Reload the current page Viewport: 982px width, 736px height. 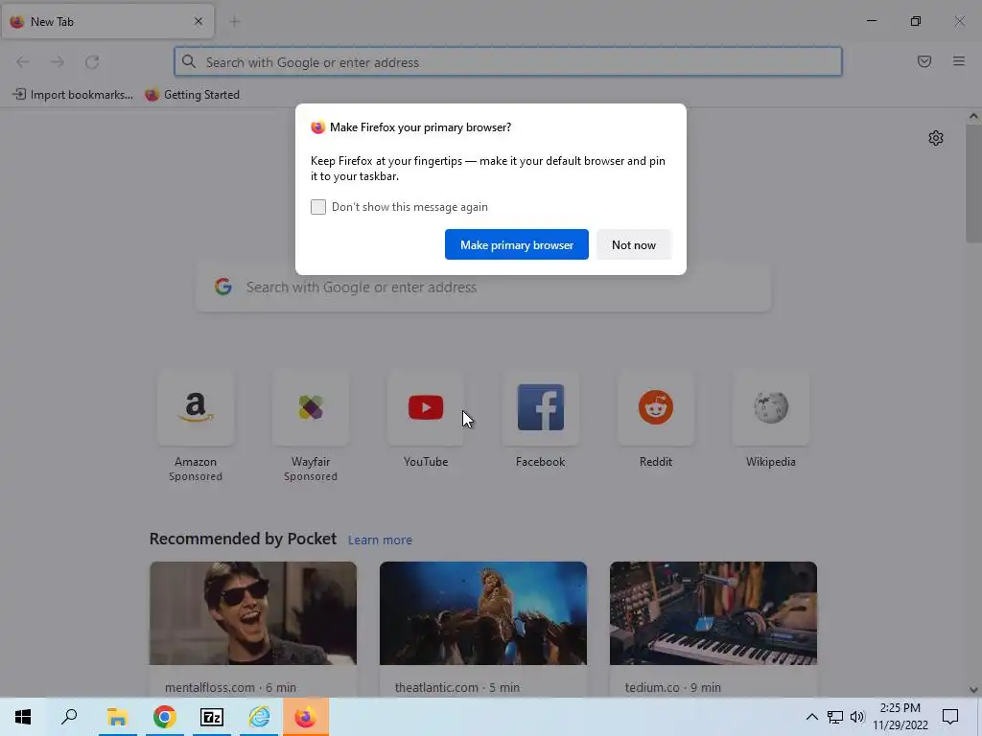92,62
